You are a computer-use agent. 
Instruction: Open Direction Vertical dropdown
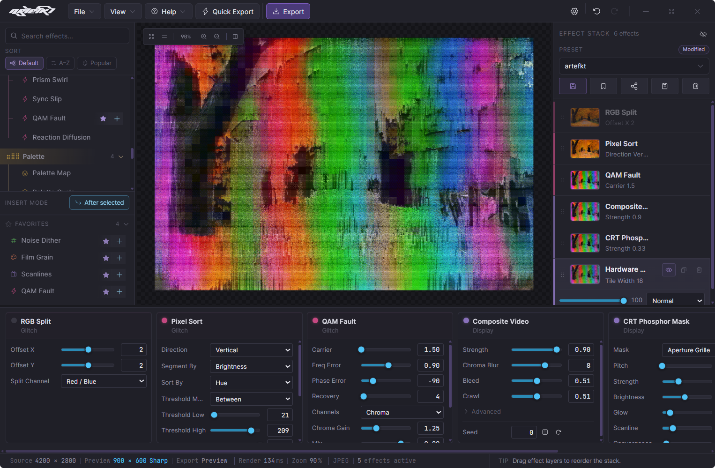pyautogui.click(x=252, y=350)
